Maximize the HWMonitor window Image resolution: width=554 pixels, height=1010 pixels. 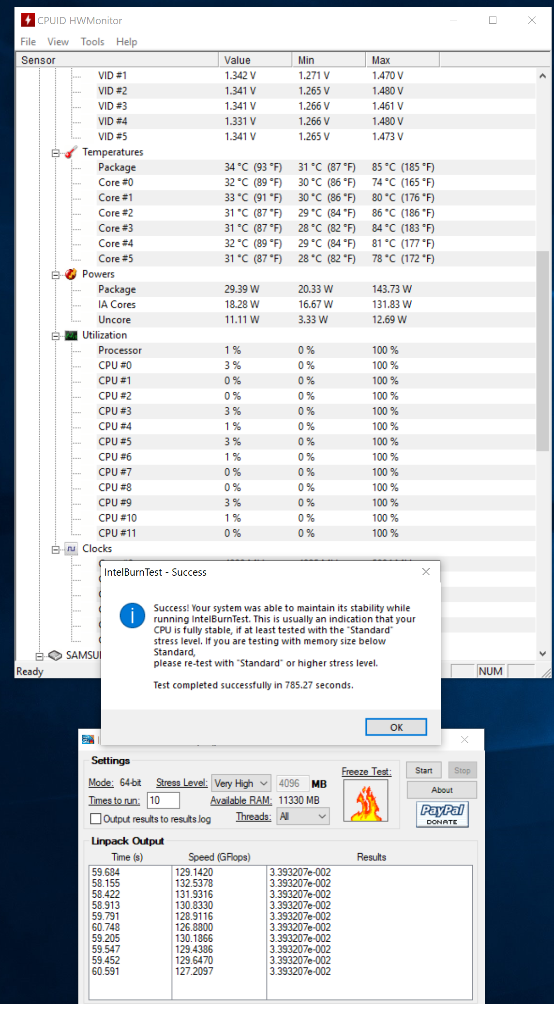click(493, 20)
